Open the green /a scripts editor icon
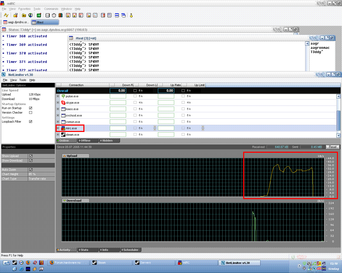Viewport: 342px width, 273px height. click(x=39, y=15)
